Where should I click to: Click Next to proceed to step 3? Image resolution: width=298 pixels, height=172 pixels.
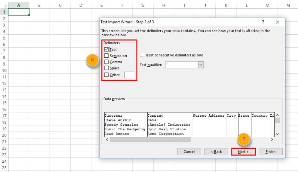point(243,152)
